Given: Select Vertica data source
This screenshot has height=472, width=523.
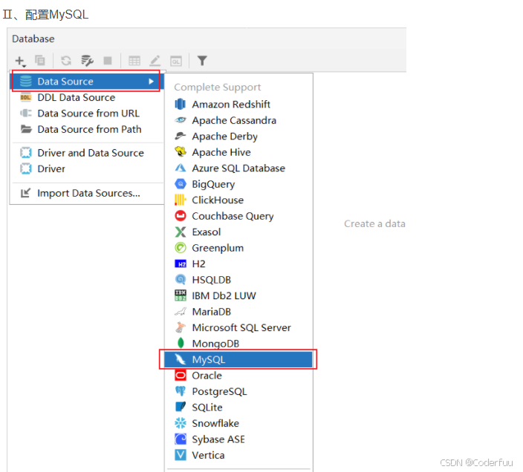Looking at the screenshot, I should pos(238,456).
